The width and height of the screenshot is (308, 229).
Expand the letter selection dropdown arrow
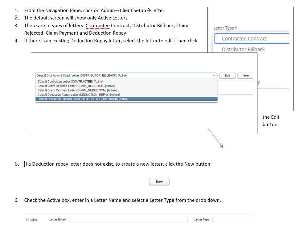pyautogui.click(x=214, y=75)
